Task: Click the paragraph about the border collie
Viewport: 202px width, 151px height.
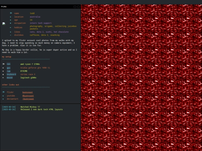Action: point(40,51)
